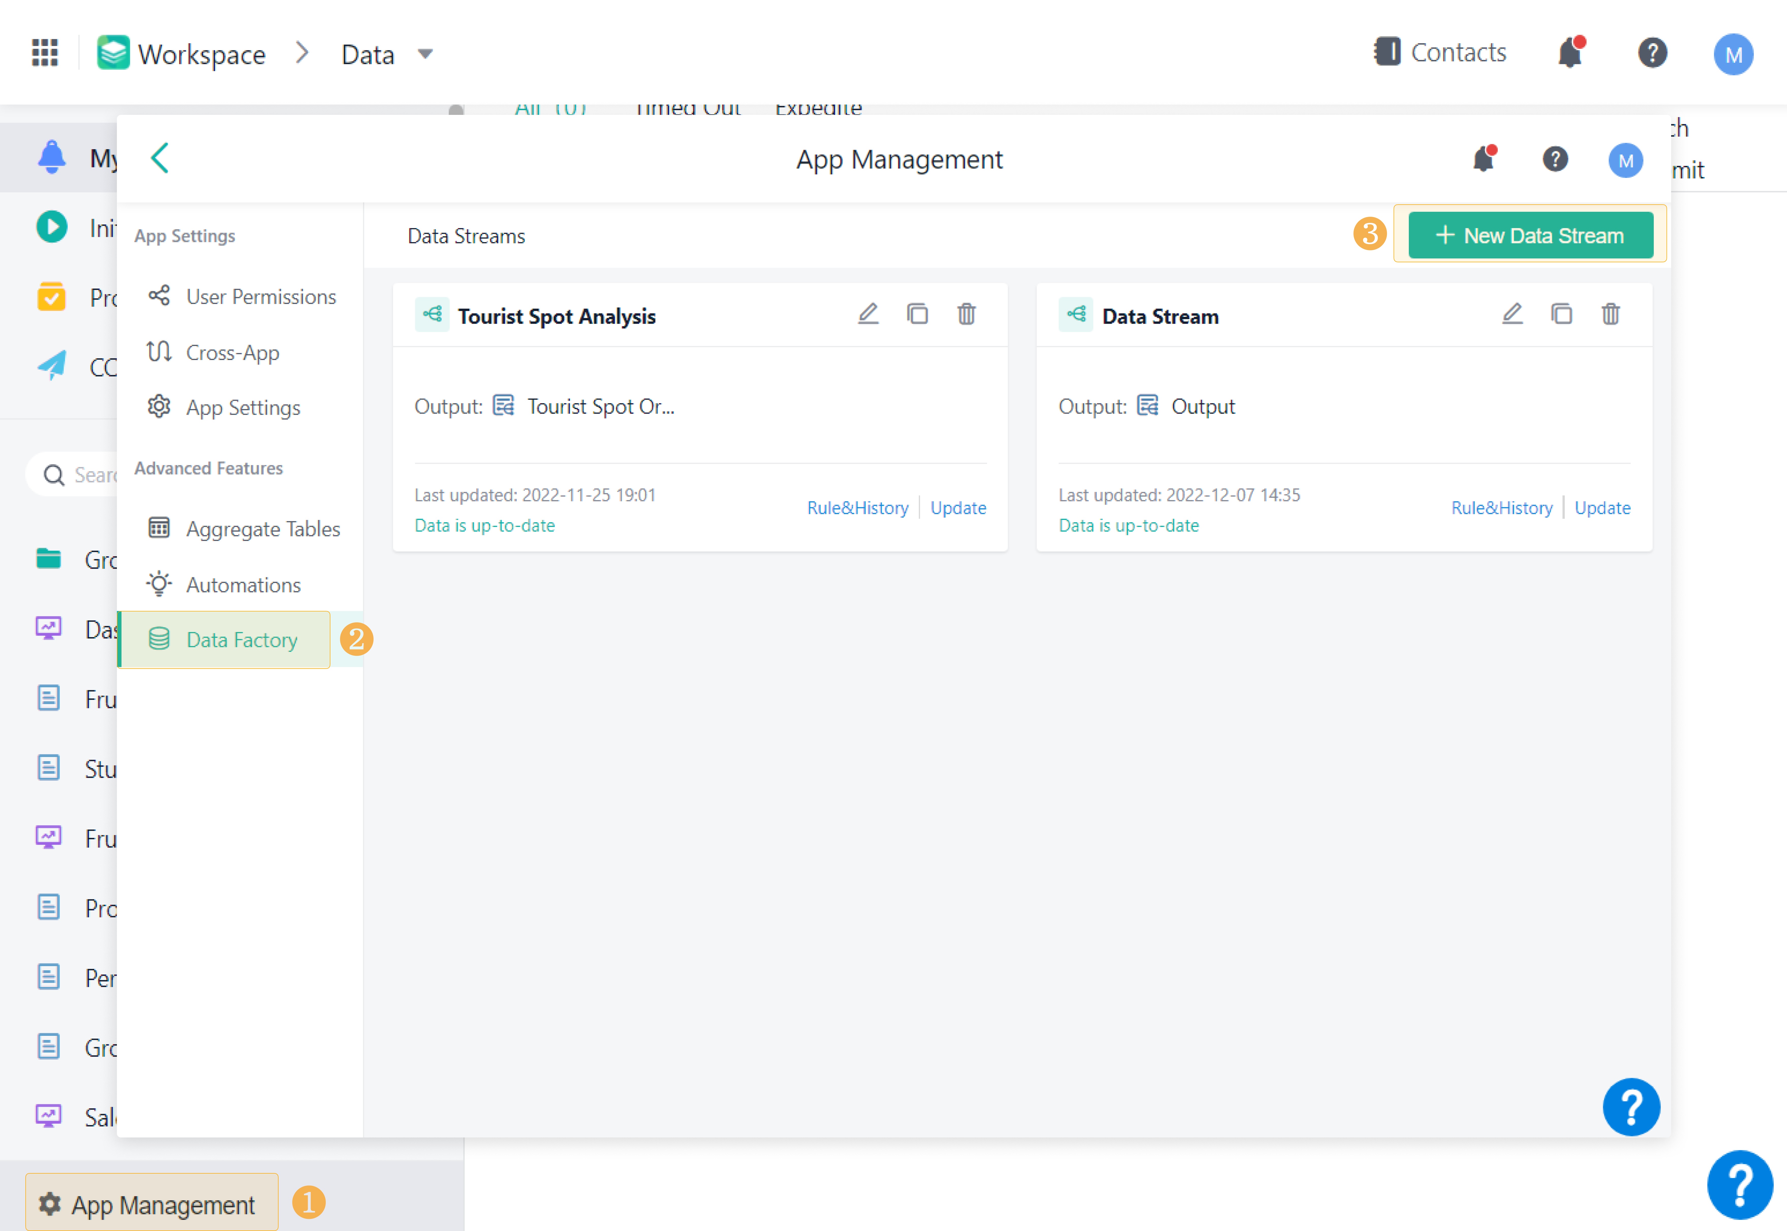The height and width of the screenshot is (1231, 1787).
Task: Click the Stu form icon in sidebar
Action: (x=49, y=767)
